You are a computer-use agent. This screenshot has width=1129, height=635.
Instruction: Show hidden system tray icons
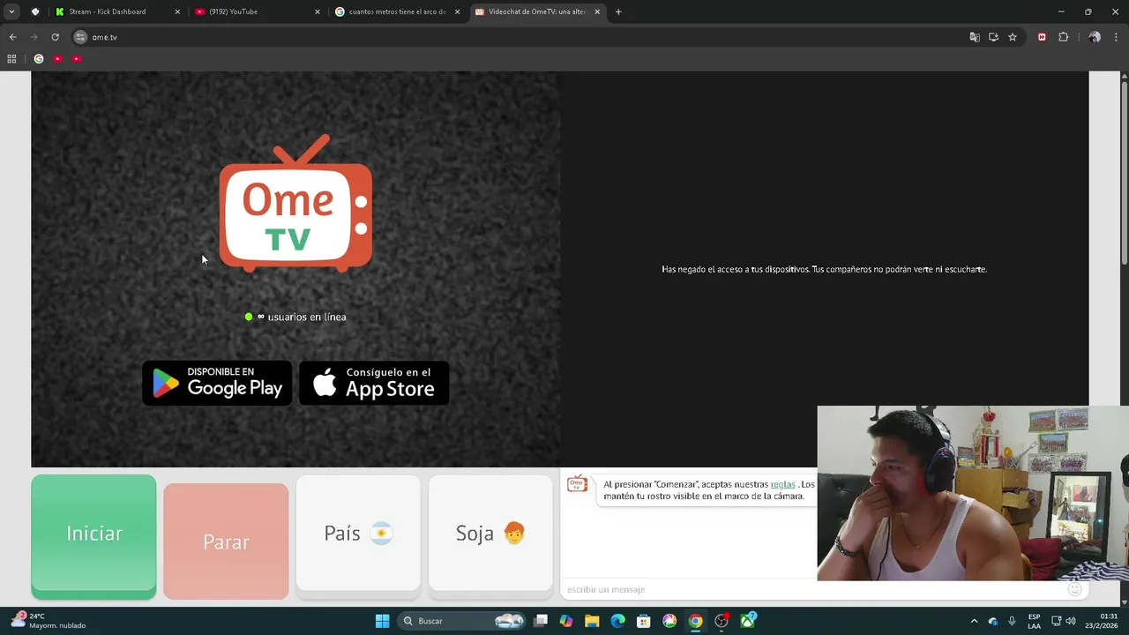click(974, 621)
